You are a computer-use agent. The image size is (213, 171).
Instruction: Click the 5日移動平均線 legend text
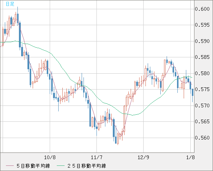tap(33, 166)
